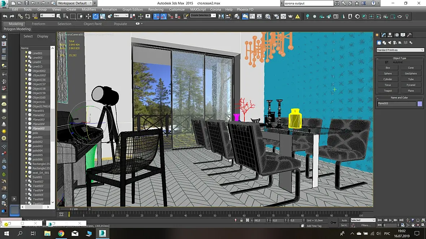
Task: Click the Play Animation button
Action: pyautogui.click(x=390, y=220)
